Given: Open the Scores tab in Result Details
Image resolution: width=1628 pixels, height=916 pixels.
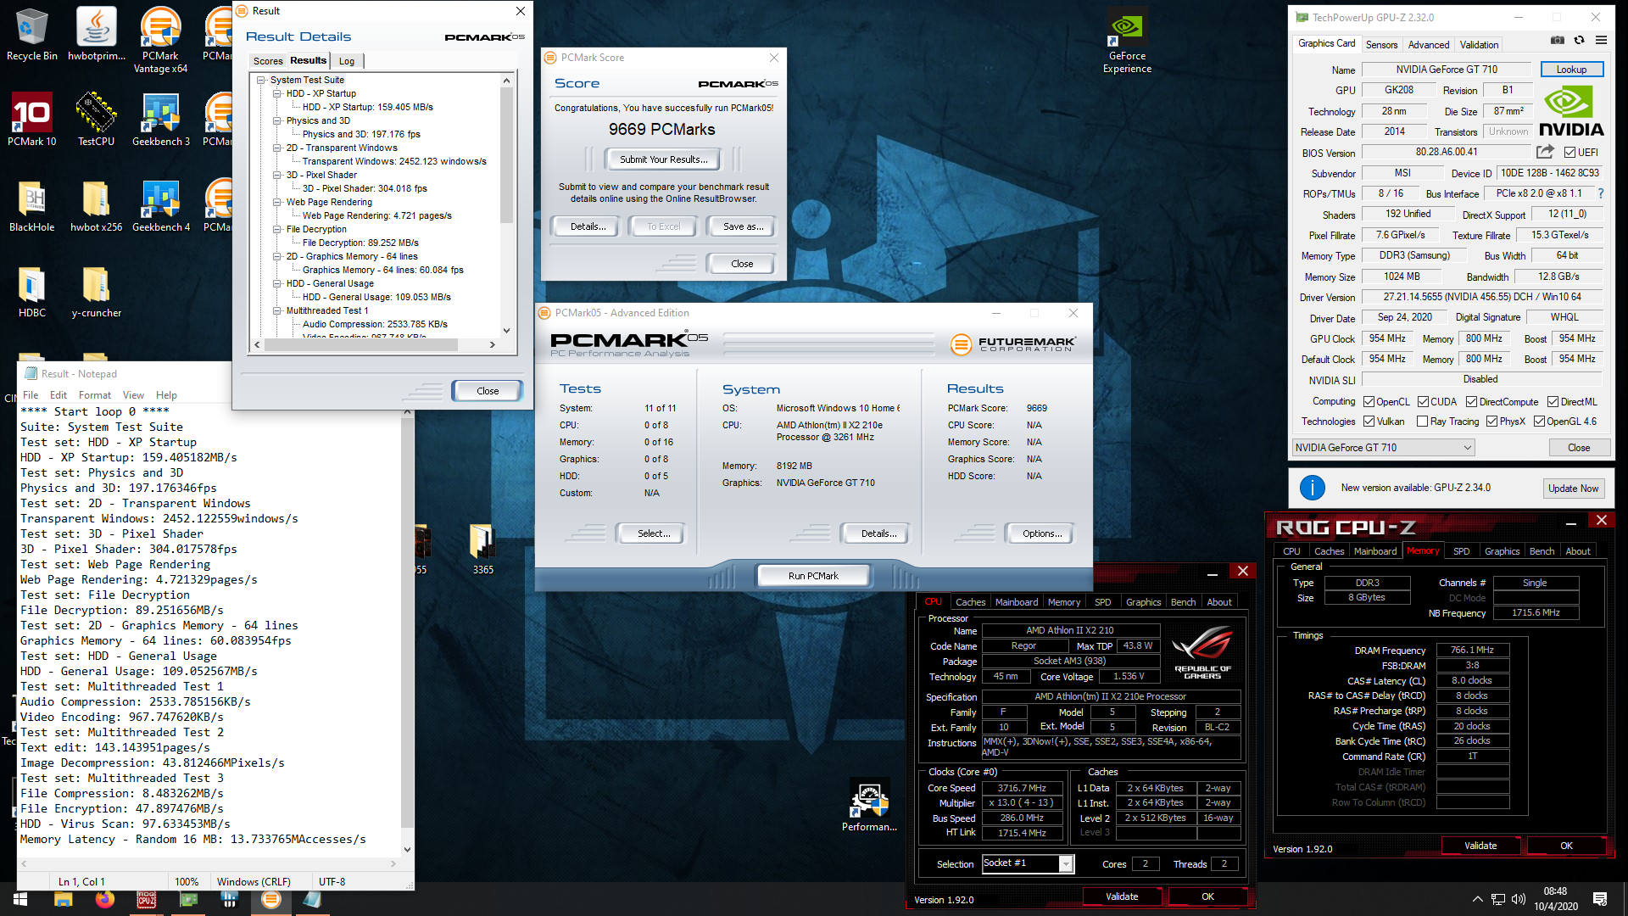Looking at the screenshot, I should [268, 61].
